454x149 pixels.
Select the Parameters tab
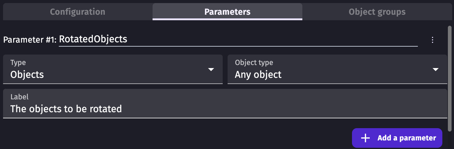click(227, 12)
